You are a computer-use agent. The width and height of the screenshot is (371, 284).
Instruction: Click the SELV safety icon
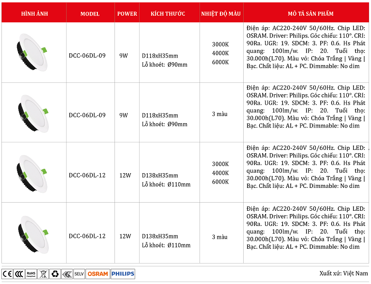pos(79,274)
